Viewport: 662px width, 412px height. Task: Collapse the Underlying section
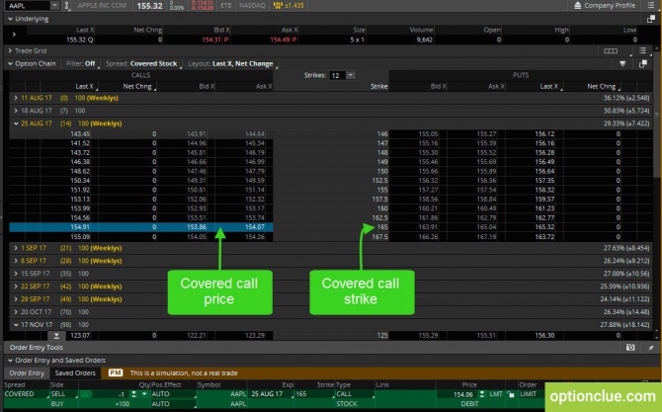pos(10,19)
